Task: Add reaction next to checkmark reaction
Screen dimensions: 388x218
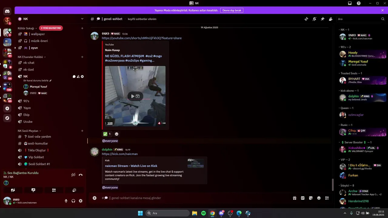Action: point(116,134)
